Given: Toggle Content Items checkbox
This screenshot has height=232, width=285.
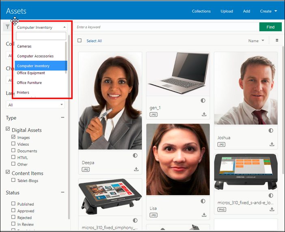Looking at the screenshot, I should pos(8,172).
